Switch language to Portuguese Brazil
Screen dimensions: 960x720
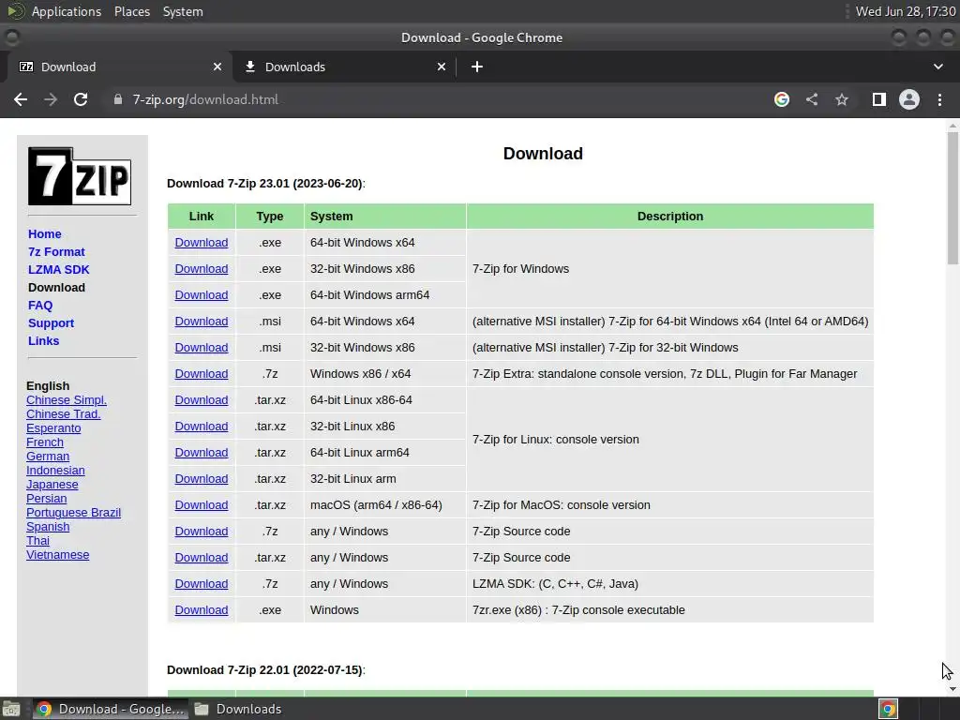click(x=73, y=513)
